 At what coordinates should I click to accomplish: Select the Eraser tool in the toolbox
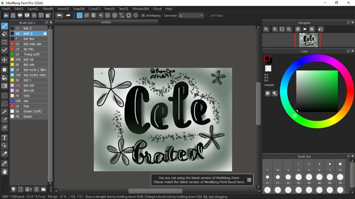click(x=5, y=34)
